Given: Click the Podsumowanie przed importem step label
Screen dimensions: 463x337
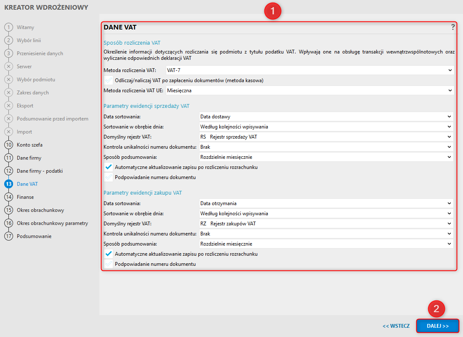Looking at the screenshot, I should pyautogui.click(x=52, y=118).
